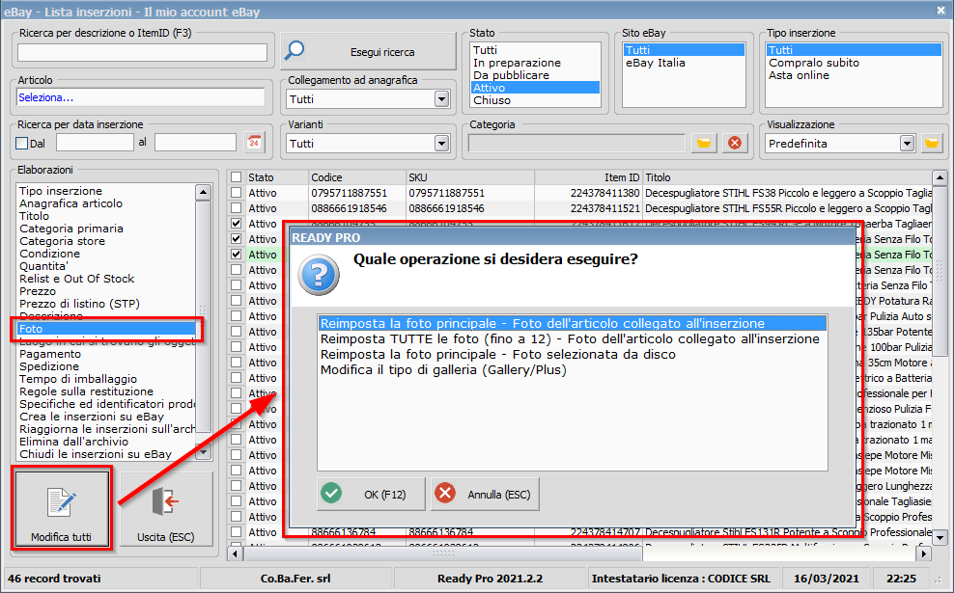This screenshot has width=955, height=593.
Task: Click the table's horizontal scroll right arrow
Action: pos(924,554)
